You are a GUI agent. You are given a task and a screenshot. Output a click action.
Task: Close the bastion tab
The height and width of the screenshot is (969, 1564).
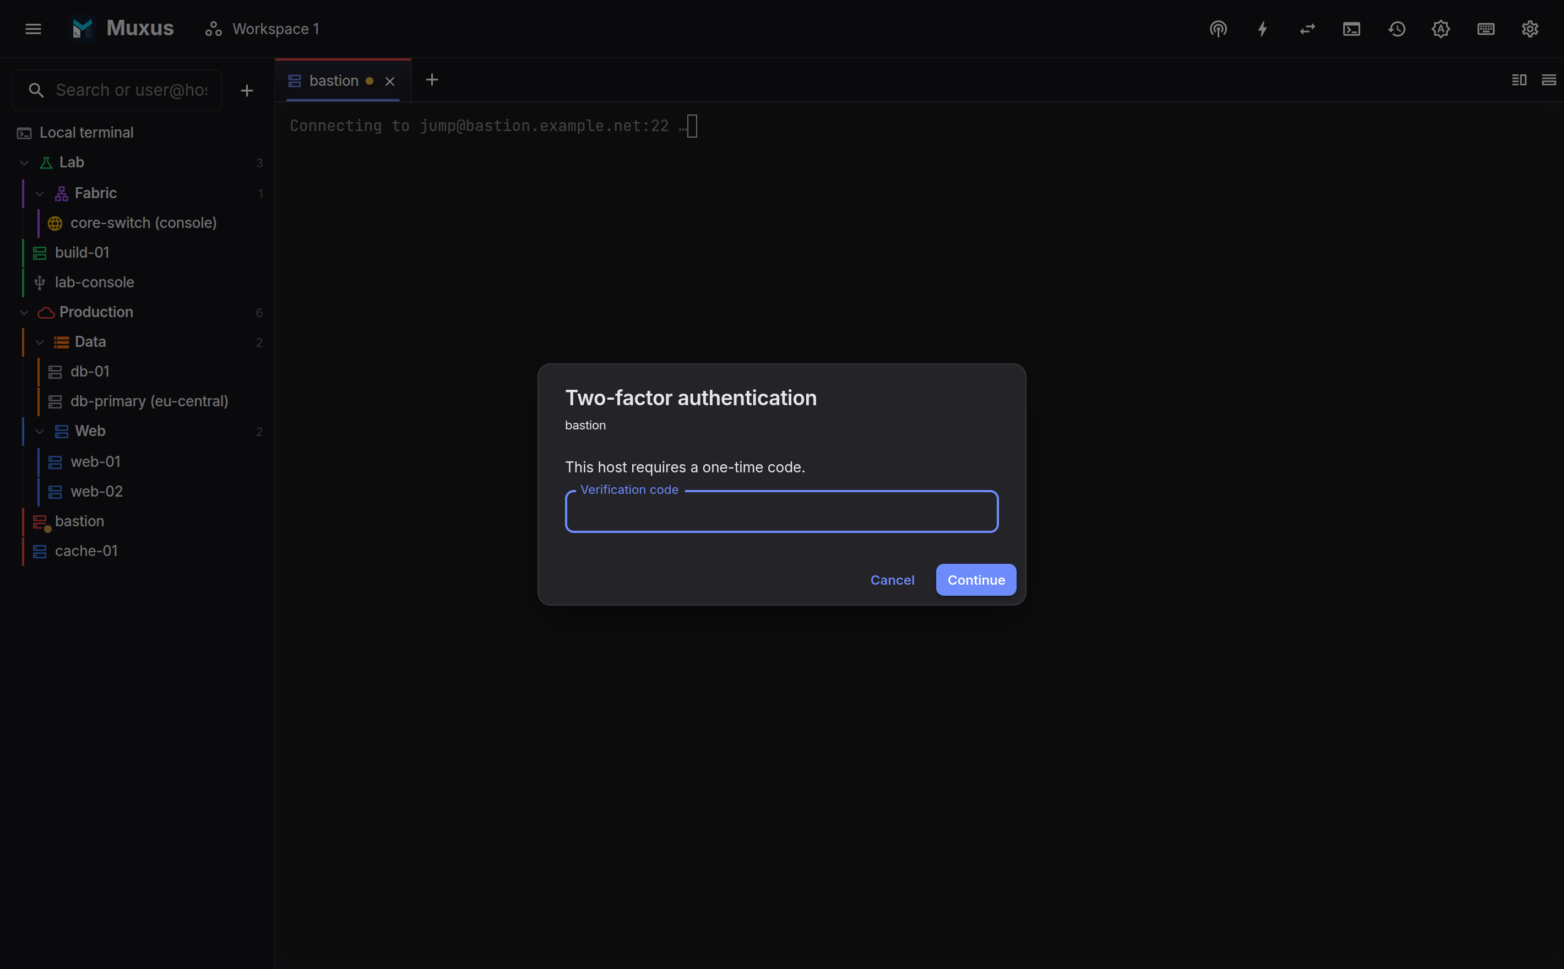[390, 81]
